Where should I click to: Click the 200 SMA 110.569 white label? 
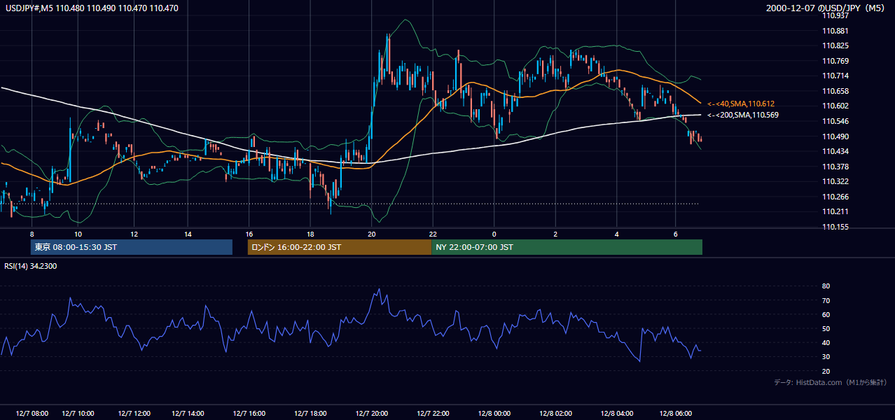tap(743, 115)
